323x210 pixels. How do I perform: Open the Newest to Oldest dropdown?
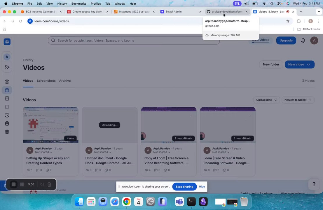298,100
